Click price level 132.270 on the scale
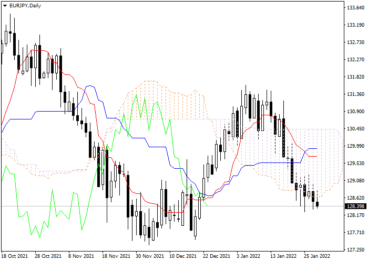Image resolution: width=368 pixels, height=262 pixels. (x=356, y=60)
